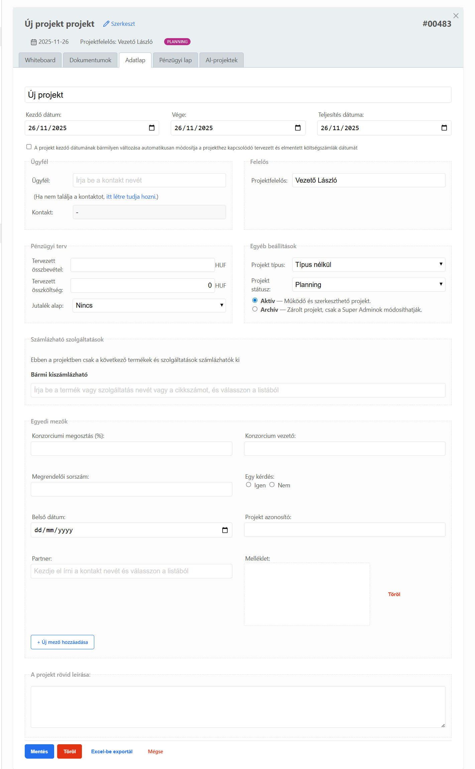This screenshot has width=475, height=769.
Task: Expand the Projekt típus dropdown
Action: 368,265
